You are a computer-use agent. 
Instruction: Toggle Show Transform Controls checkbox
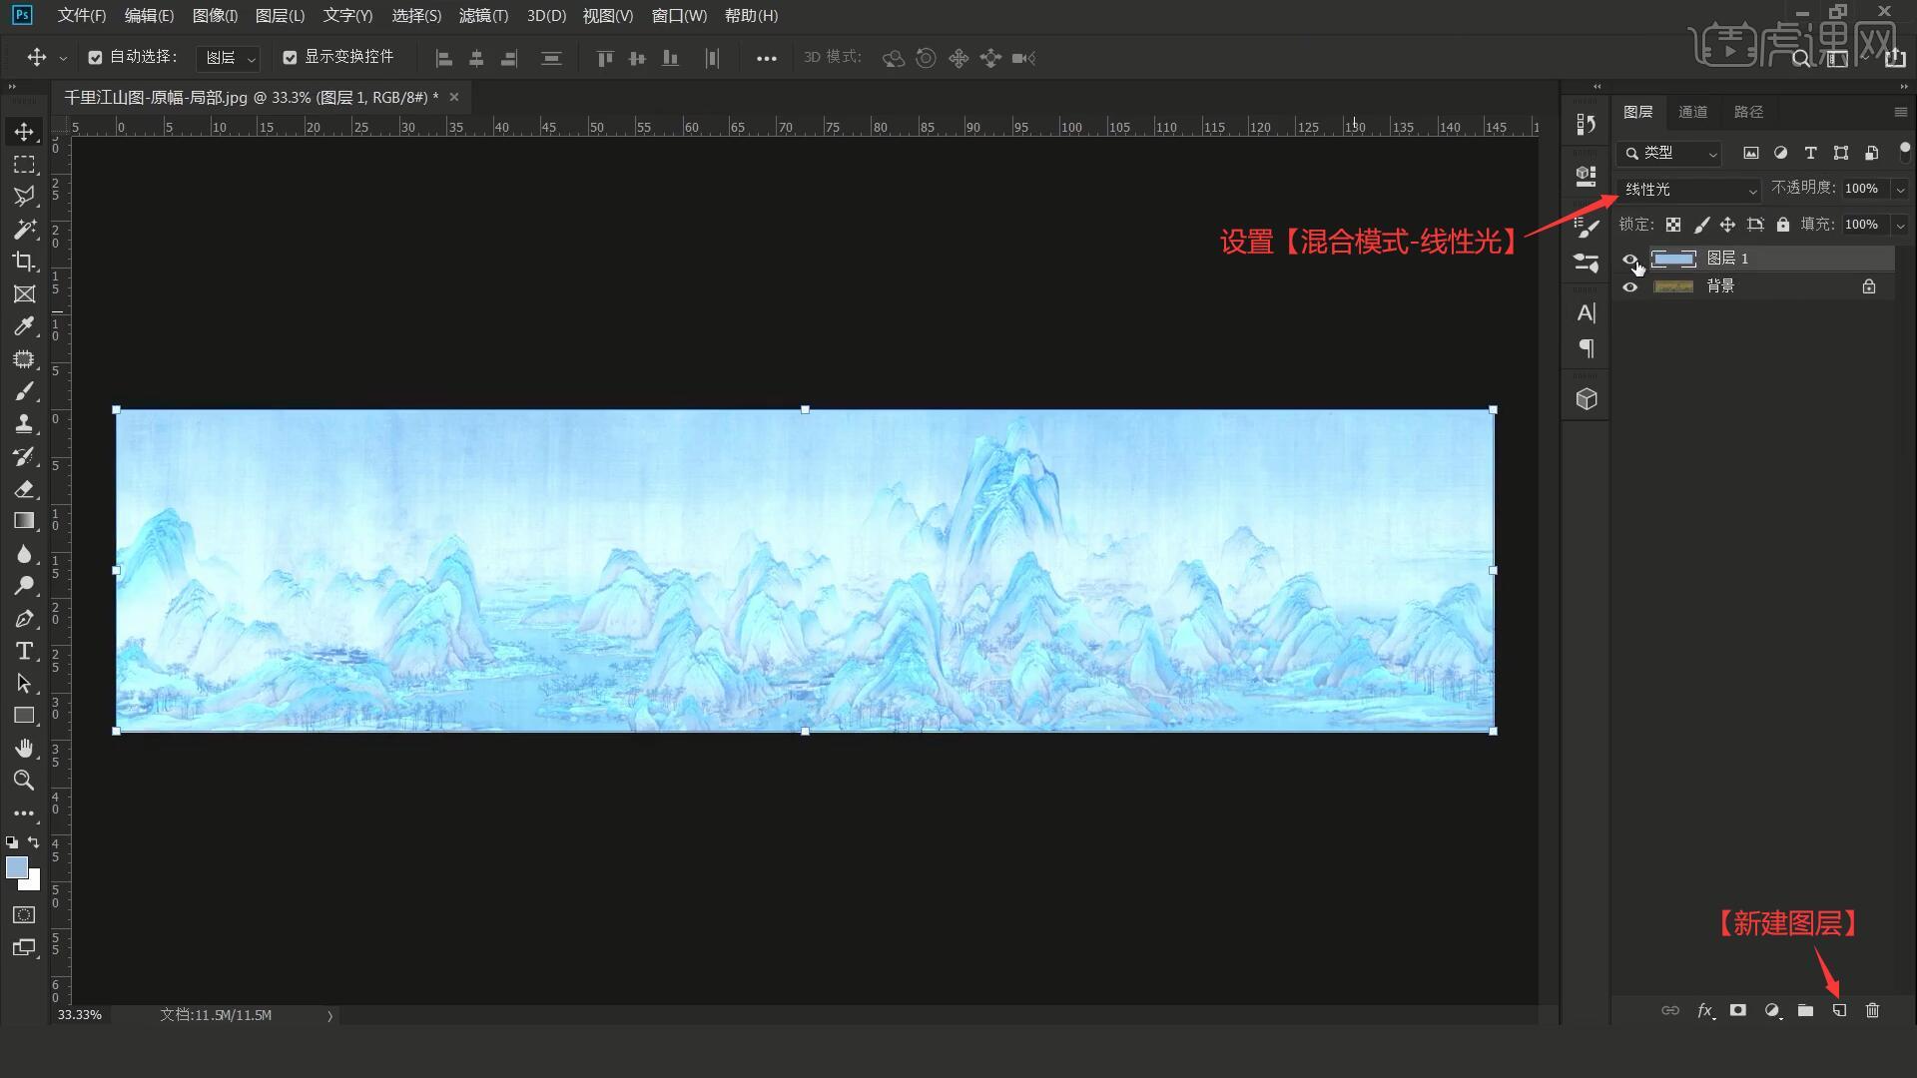point(290,58)
